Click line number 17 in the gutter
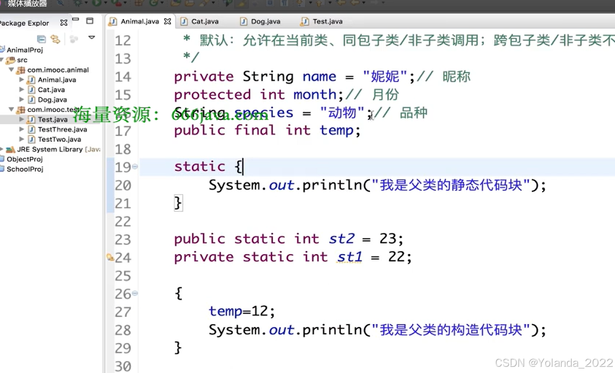The image size is (615, 373). coord(123,131)
